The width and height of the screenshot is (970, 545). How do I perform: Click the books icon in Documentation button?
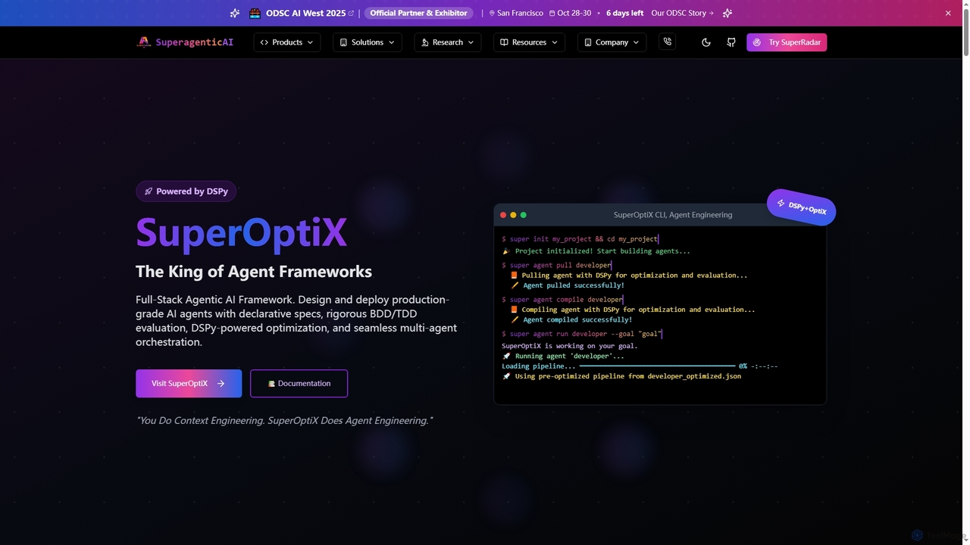tap(271, 384)
